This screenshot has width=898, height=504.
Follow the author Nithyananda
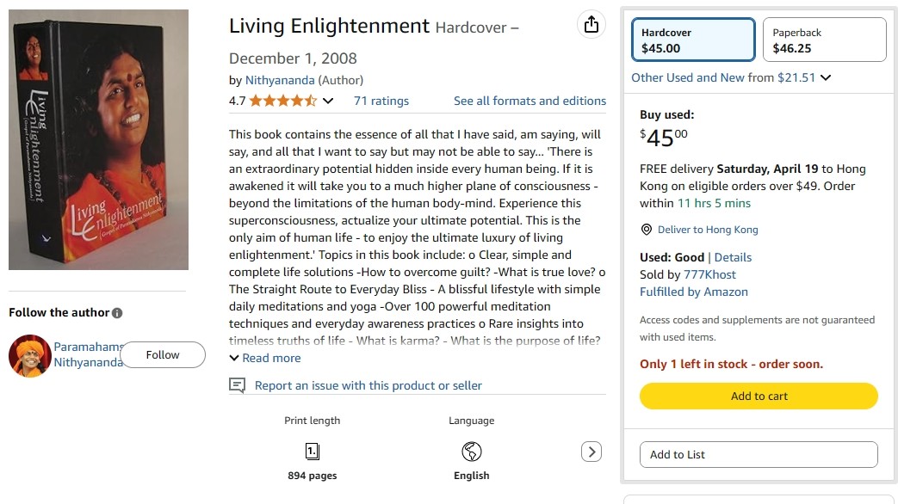[163, 354]
